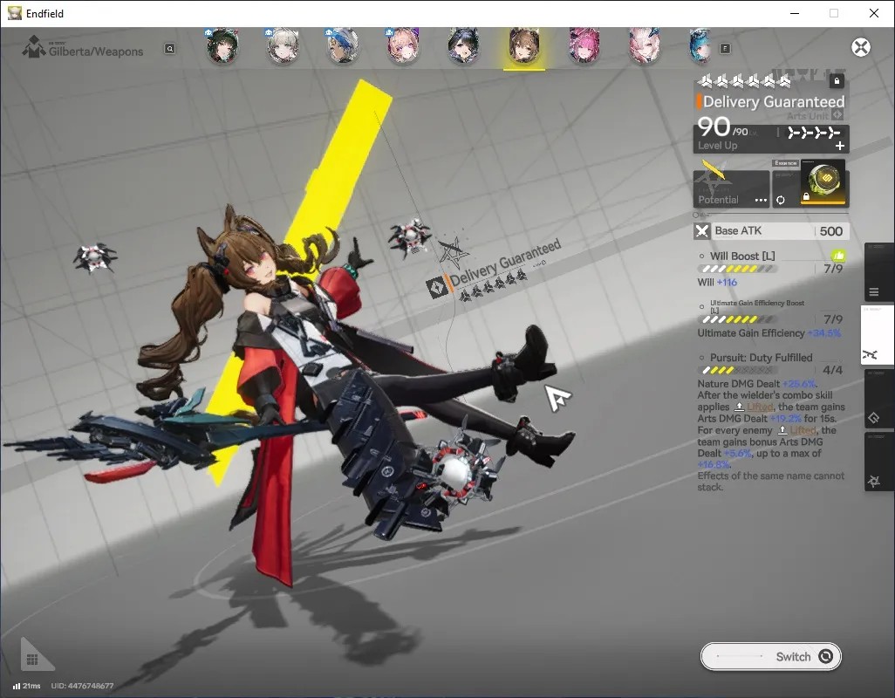Click Ultimate Gain Efficiency progress bar
895x698 pixels.
click(738, 319)
